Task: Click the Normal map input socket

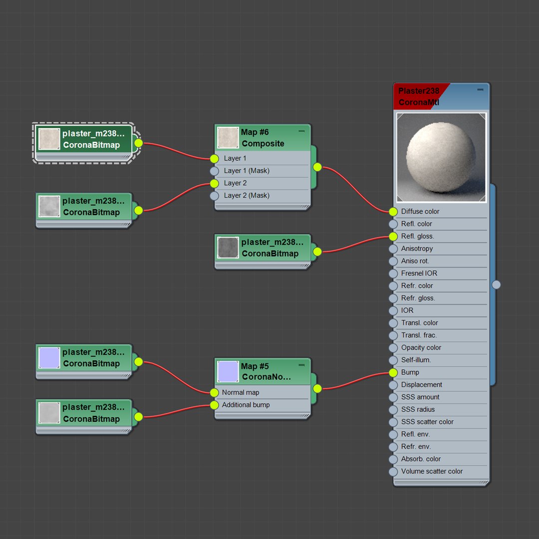Action: click(214, 393)
